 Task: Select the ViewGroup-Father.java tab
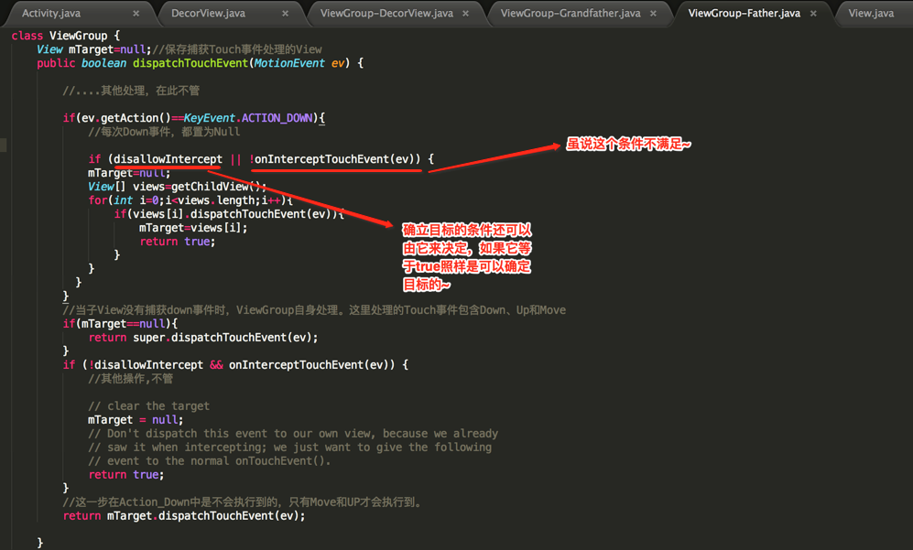(x=744, y=13)
